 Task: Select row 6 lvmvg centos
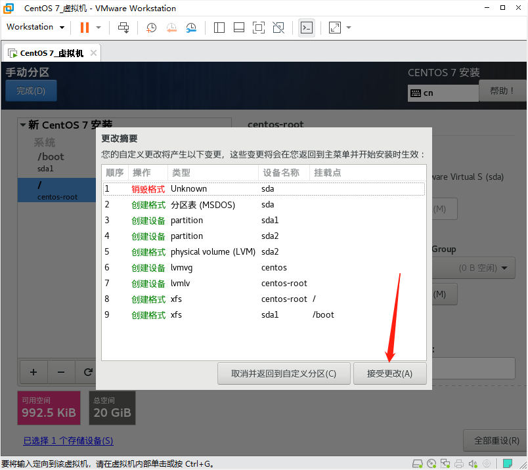(x=263, y=268)
